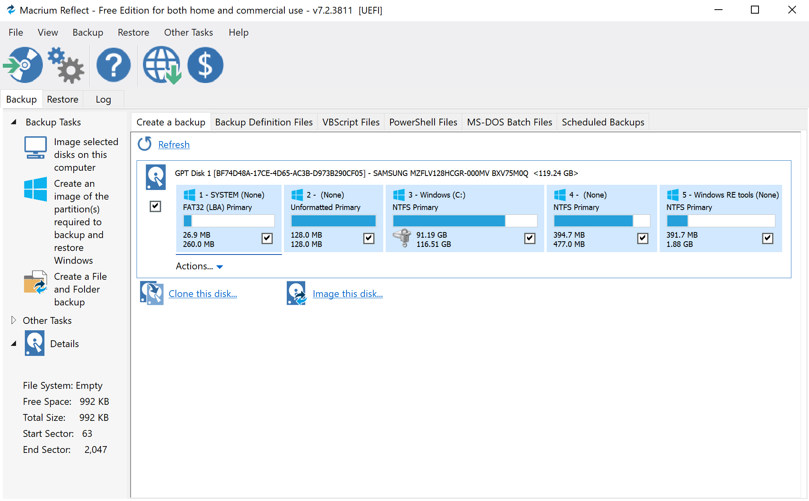
Task: Click the Image this disk link
Action: [347, 293]
